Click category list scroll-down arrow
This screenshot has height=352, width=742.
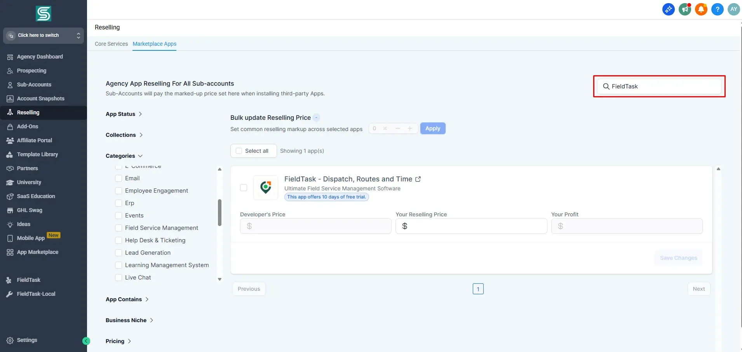tap(220, 279)
